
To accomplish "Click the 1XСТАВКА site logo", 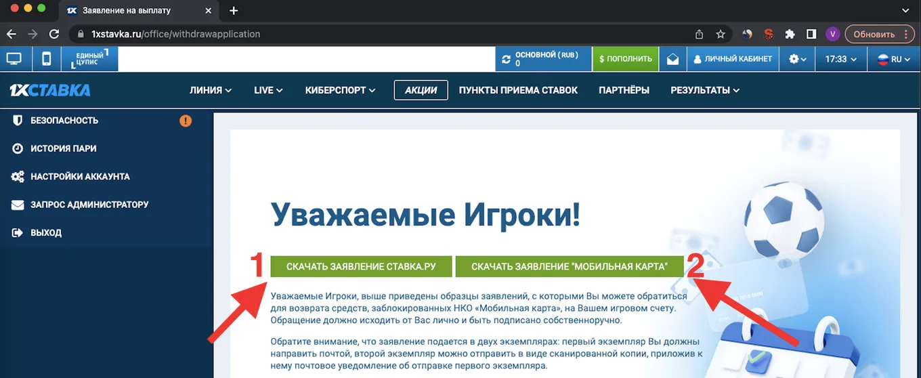I will coord(49,90).
